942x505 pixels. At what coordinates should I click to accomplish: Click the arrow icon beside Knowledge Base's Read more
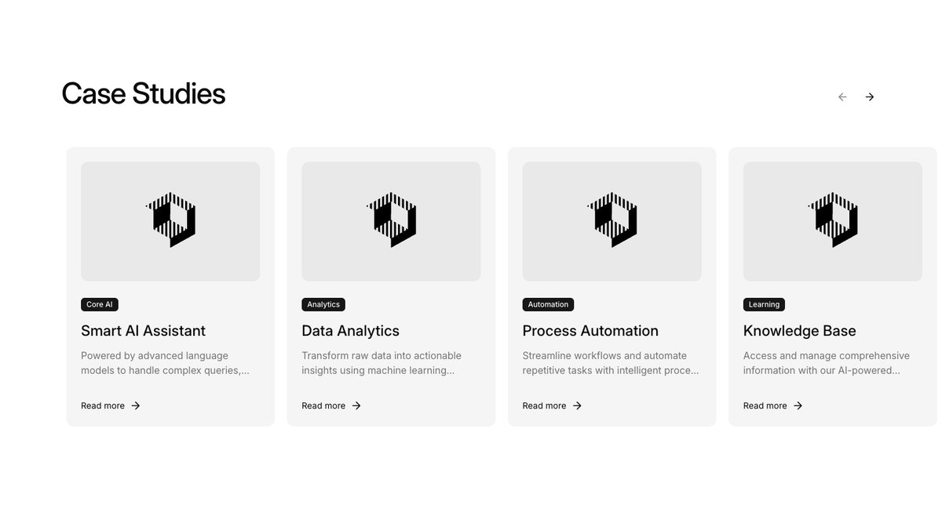[x=798, y=405]
